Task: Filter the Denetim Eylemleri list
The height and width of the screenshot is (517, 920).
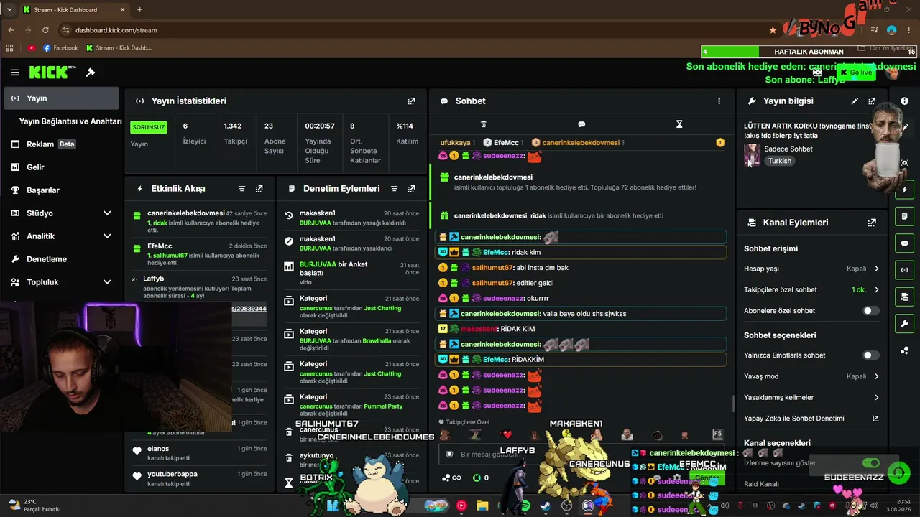Action: pyautogui.click(x=394, y=189)
